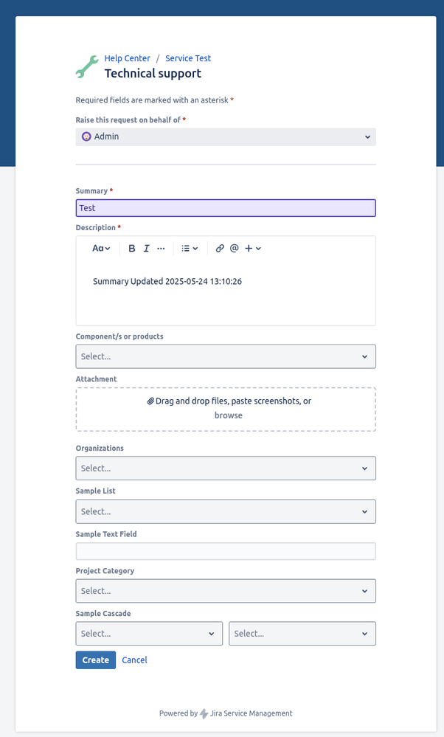444x737 pixels.
Task: Focus the Summary input field
Action: (x=226, y=208)
